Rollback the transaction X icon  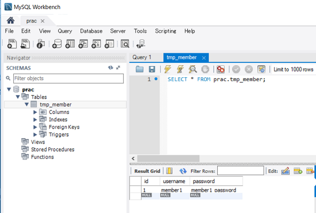tap(249, 69)
